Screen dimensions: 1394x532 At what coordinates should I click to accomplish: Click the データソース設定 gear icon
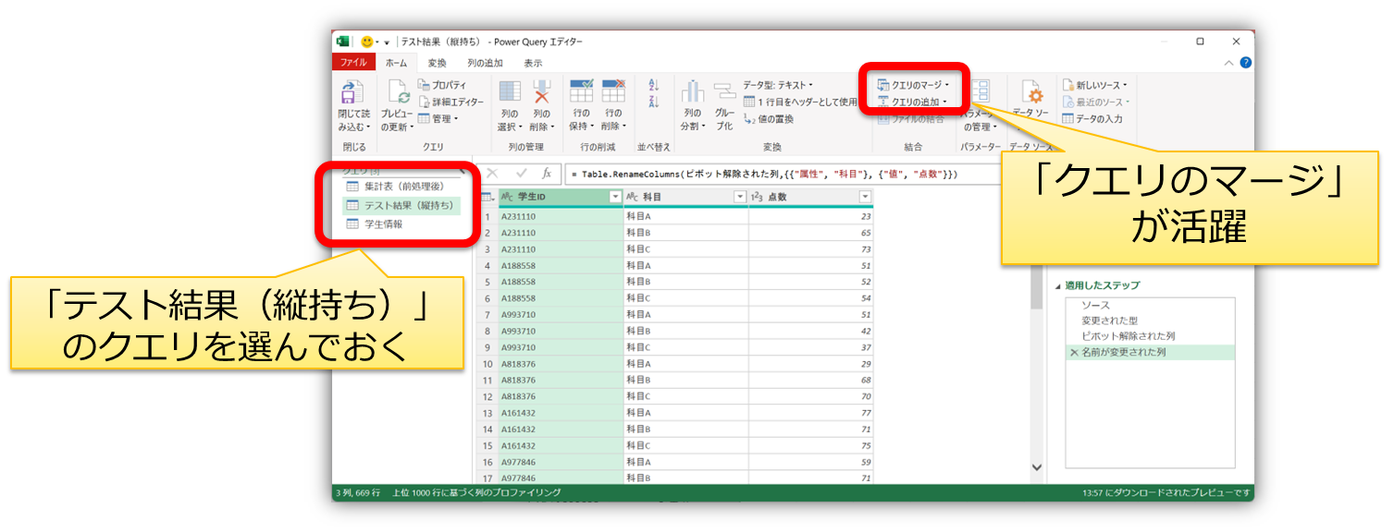[1031, 92]
